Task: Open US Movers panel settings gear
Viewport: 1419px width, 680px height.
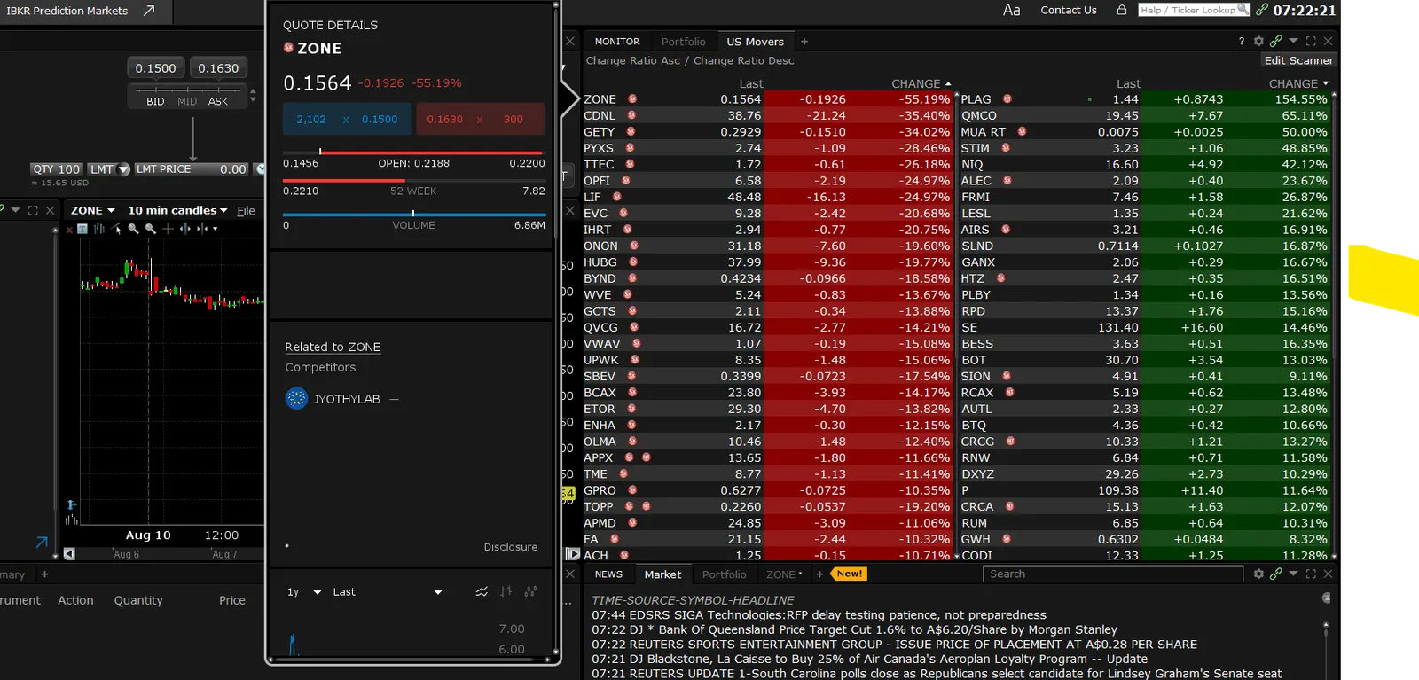Action: [1258, 41]
